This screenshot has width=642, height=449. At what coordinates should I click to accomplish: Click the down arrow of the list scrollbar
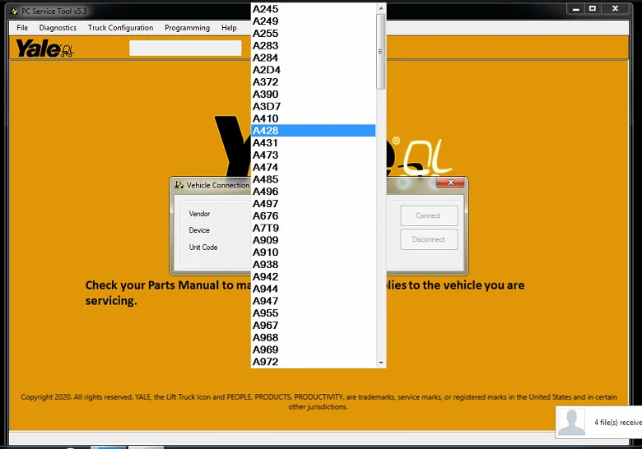point(381,363)
